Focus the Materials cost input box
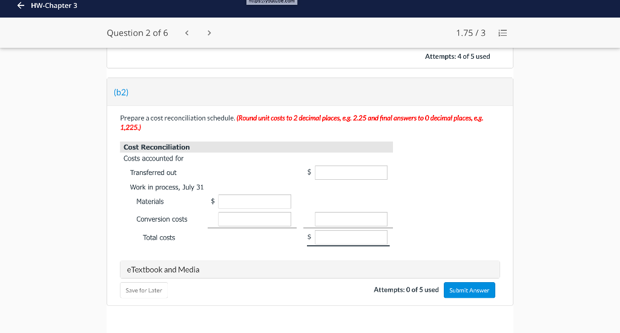Viewport: 620px width, 333px height. pos(255,202)
